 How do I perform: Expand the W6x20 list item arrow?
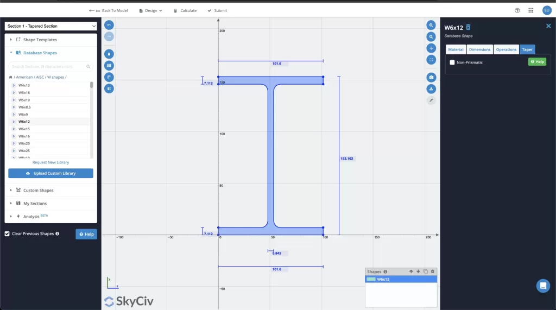[x=14, y=144]
